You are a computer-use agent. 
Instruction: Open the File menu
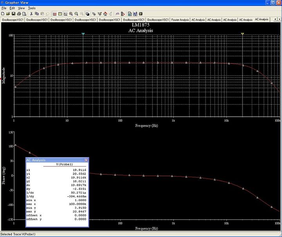(4, 8)
